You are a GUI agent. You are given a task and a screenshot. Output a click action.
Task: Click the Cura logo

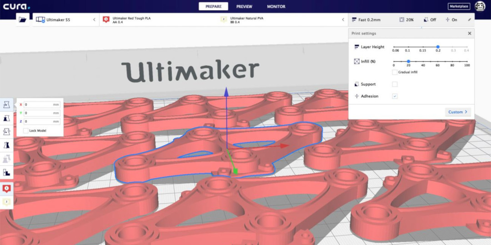17,6
